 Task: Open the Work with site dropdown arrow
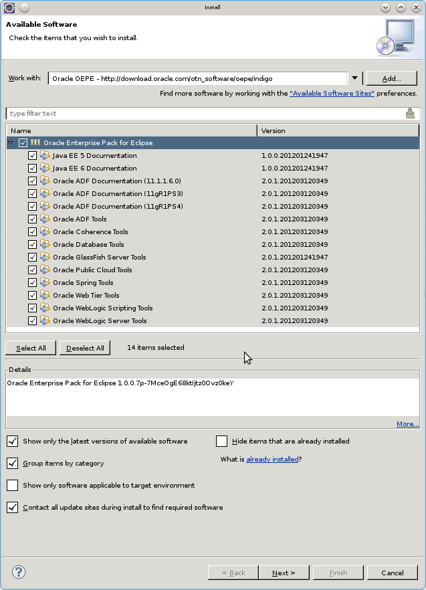click(354, 78)
